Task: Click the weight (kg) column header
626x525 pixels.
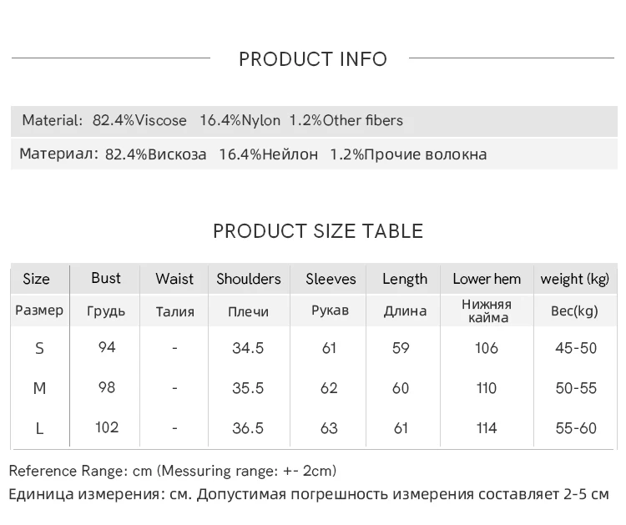Action: 575,279
